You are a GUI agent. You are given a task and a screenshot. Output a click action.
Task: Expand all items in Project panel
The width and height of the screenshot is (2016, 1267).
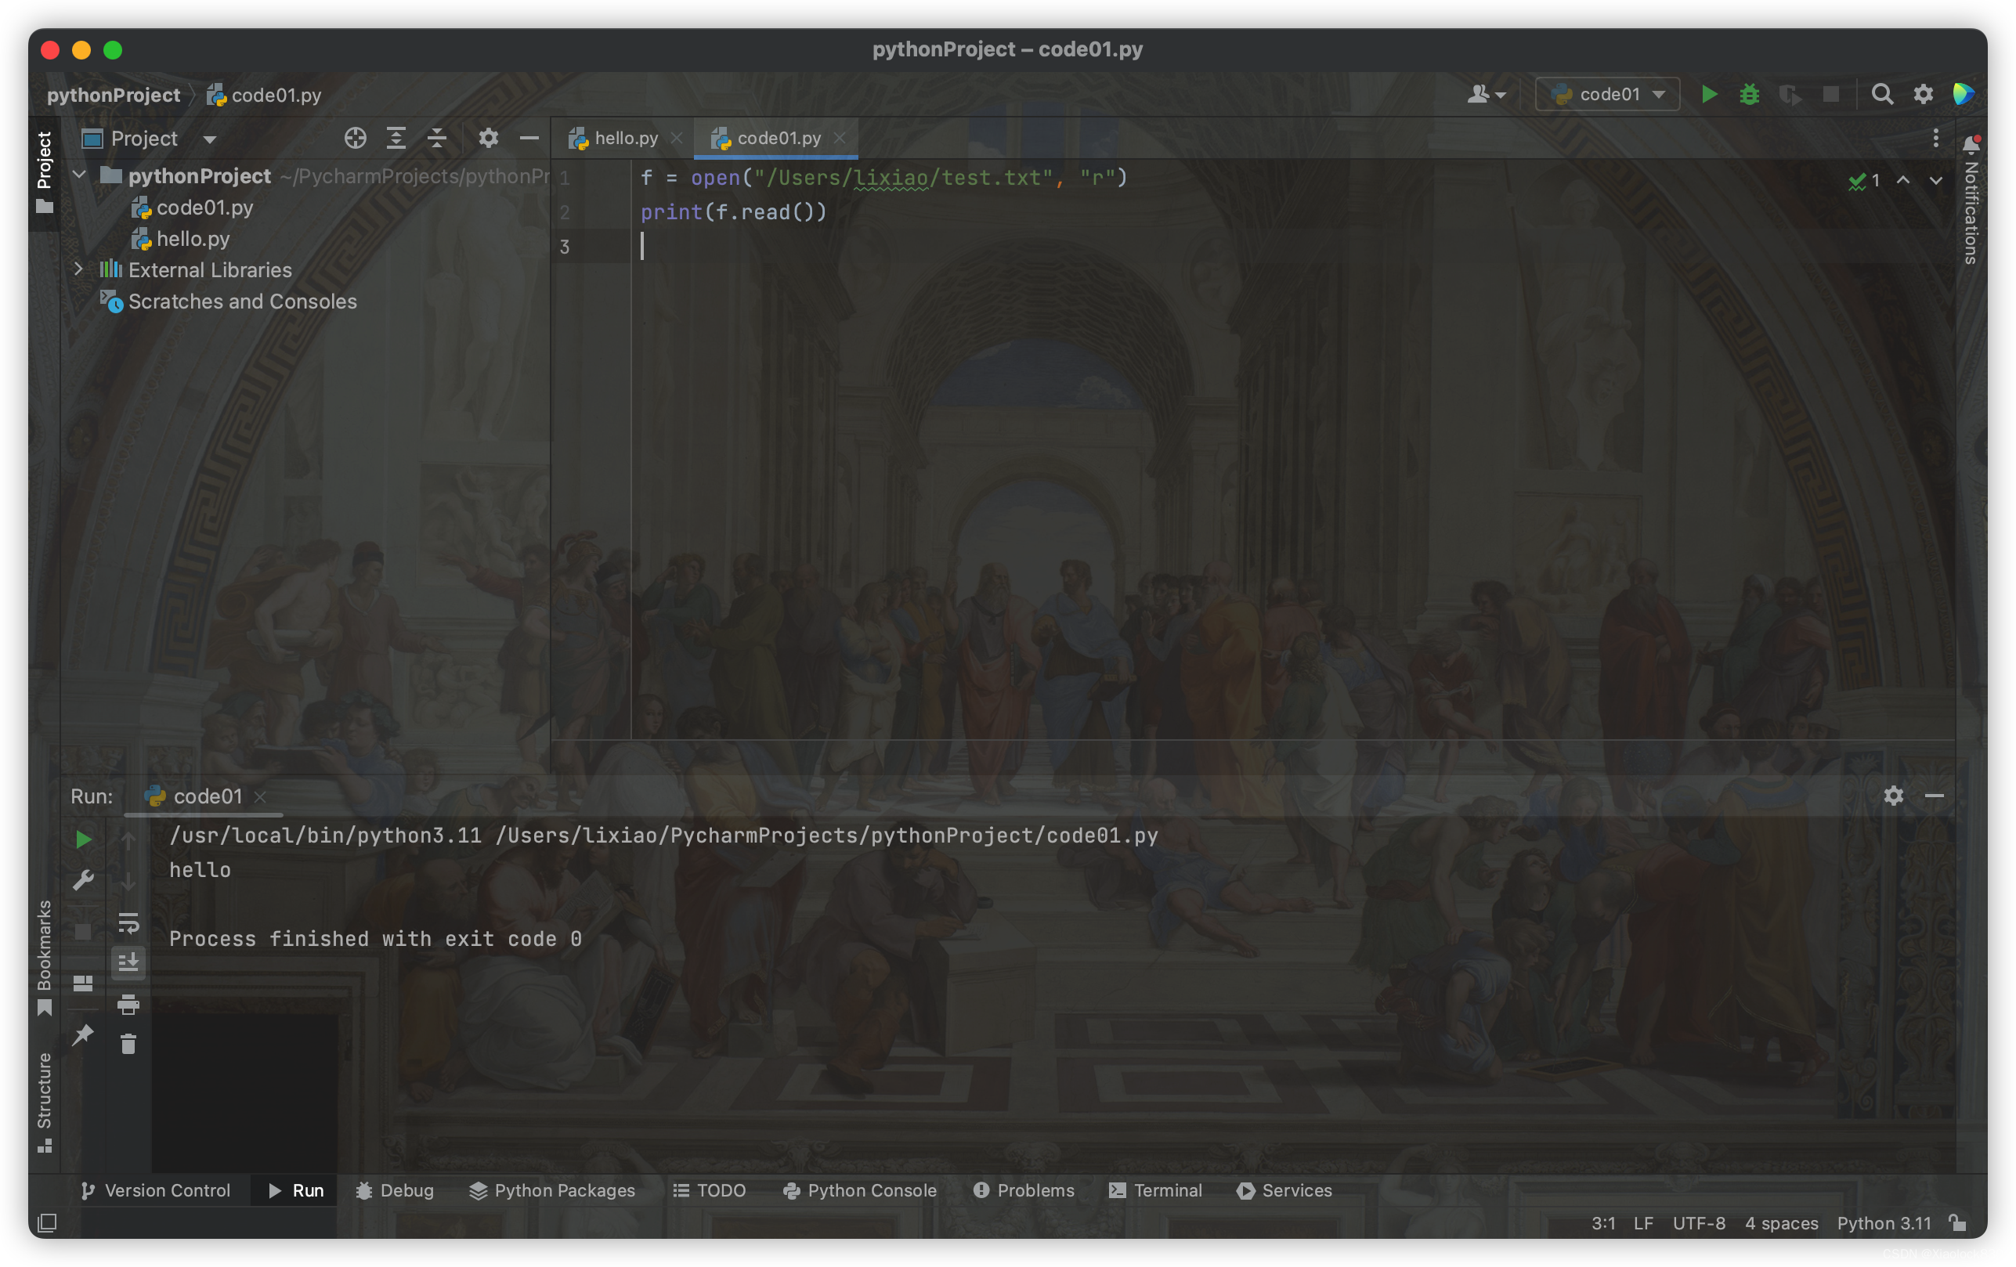[x=396, y=138]
